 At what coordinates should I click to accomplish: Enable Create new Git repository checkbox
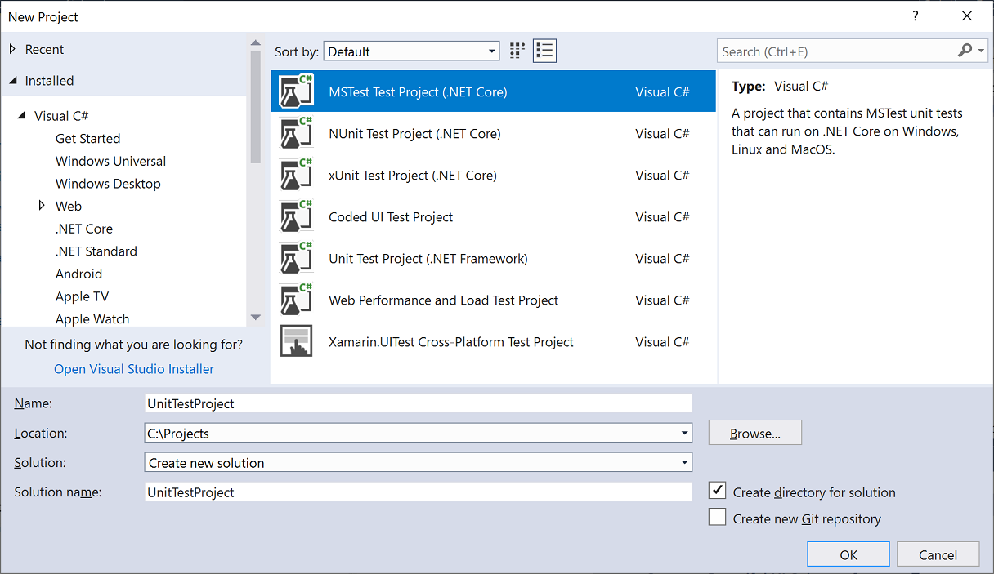tap(718, 517)
